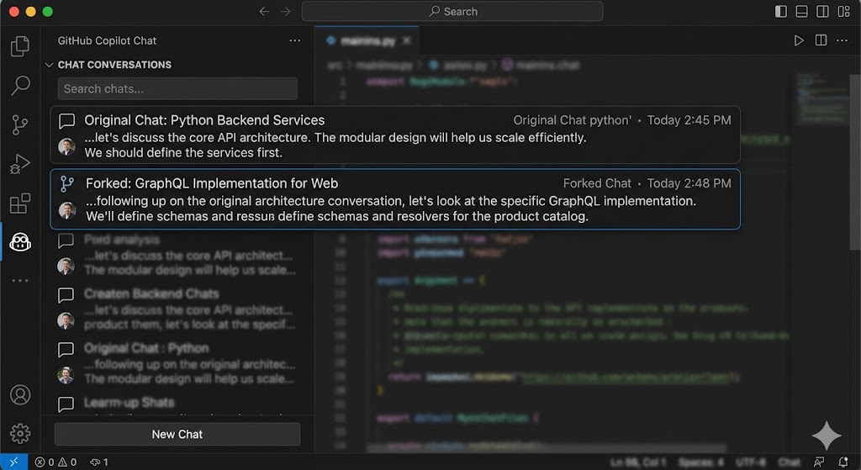Screen dimensions: 861x470
Task: Click the chat bubble icon of Python Backend Services
Action: coord(66,121)
